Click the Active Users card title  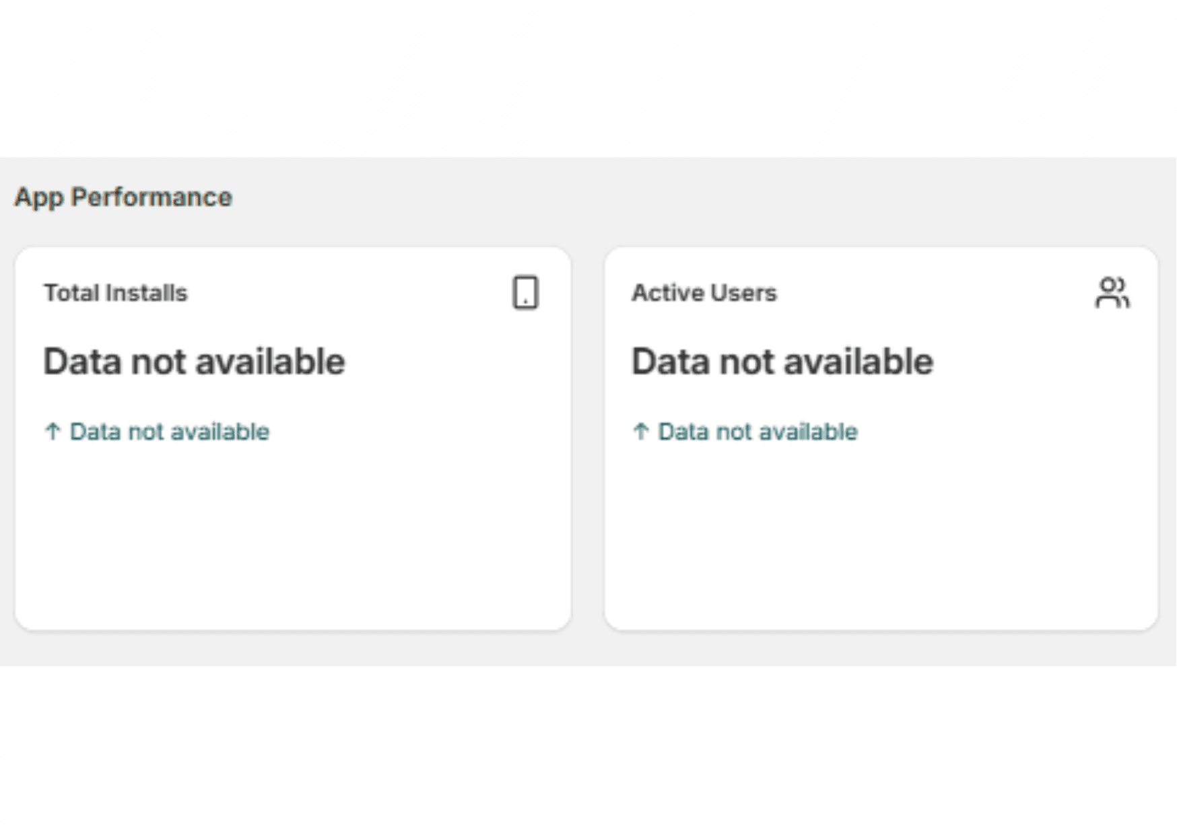point(704,293)
